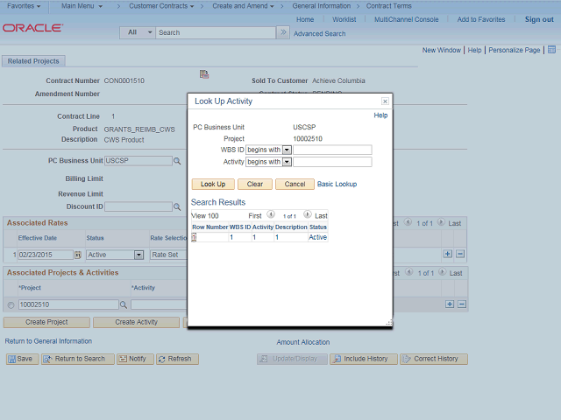Viewport: 561px width, 420px height.
Task: Open the Status Active dropdown
Action: click(138, 255)
